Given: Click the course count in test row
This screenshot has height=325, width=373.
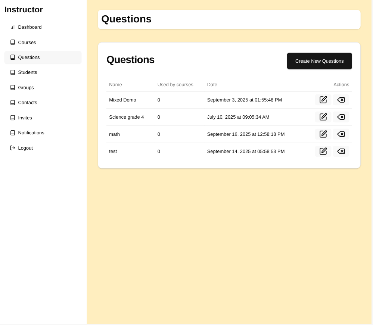Looking at the screenshot, I should [x=159, y=152].
